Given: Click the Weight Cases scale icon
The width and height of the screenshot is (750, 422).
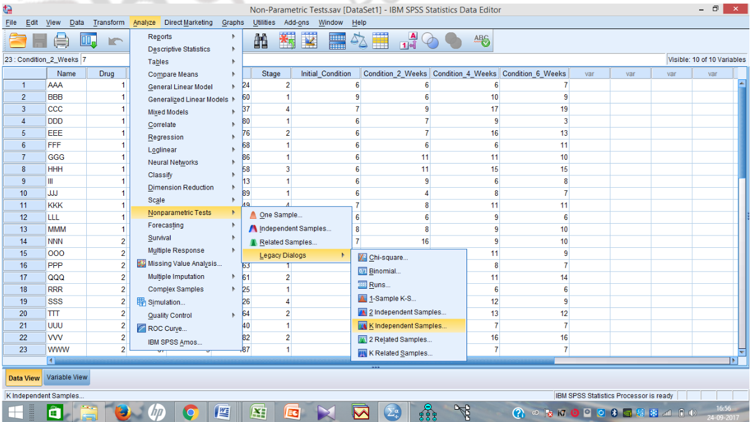Looking at the screenshot, I should 359,40.
